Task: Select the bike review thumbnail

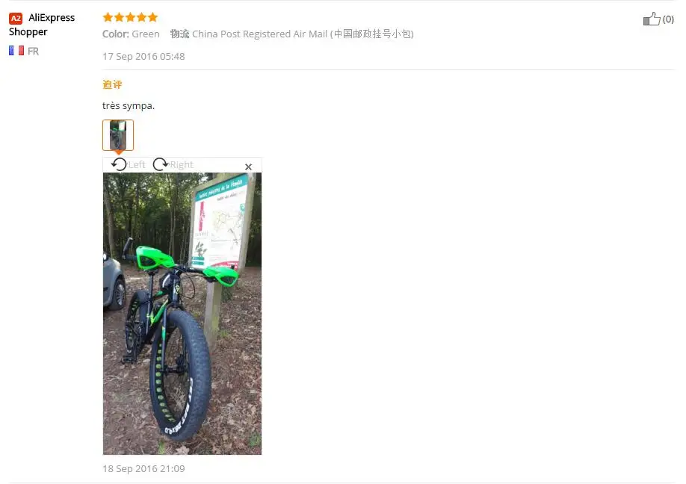Action: (117, 135)
